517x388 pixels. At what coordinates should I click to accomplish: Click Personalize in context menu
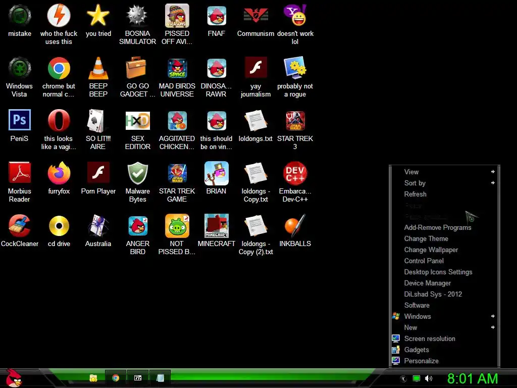(x=444, y=361)
